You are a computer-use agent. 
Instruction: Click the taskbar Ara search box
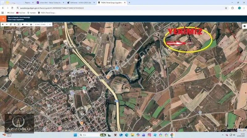click(x=92, y=135)
